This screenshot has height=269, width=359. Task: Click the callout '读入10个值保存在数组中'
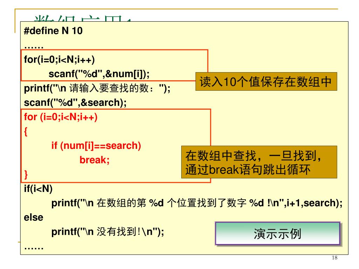pyautogui.click(x=266, y=82)
